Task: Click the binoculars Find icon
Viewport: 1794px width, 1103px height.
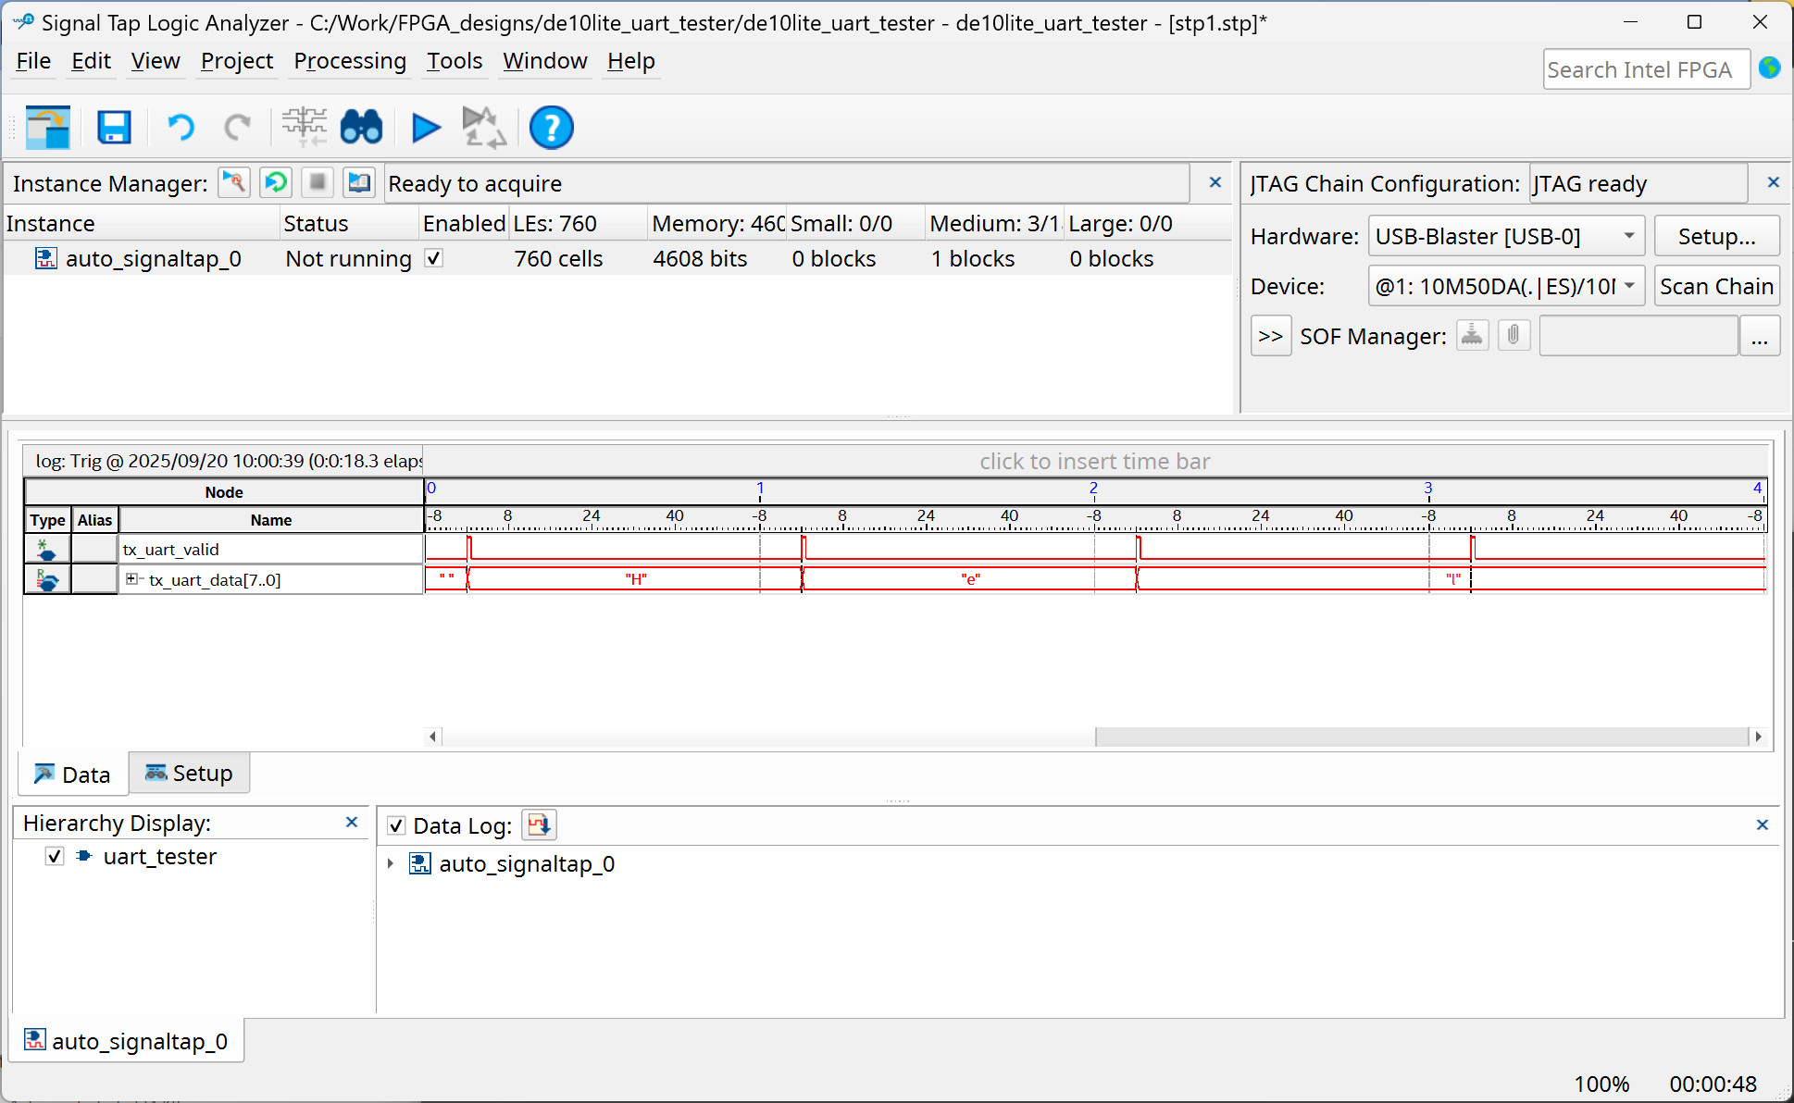Action: pos(361,127)
